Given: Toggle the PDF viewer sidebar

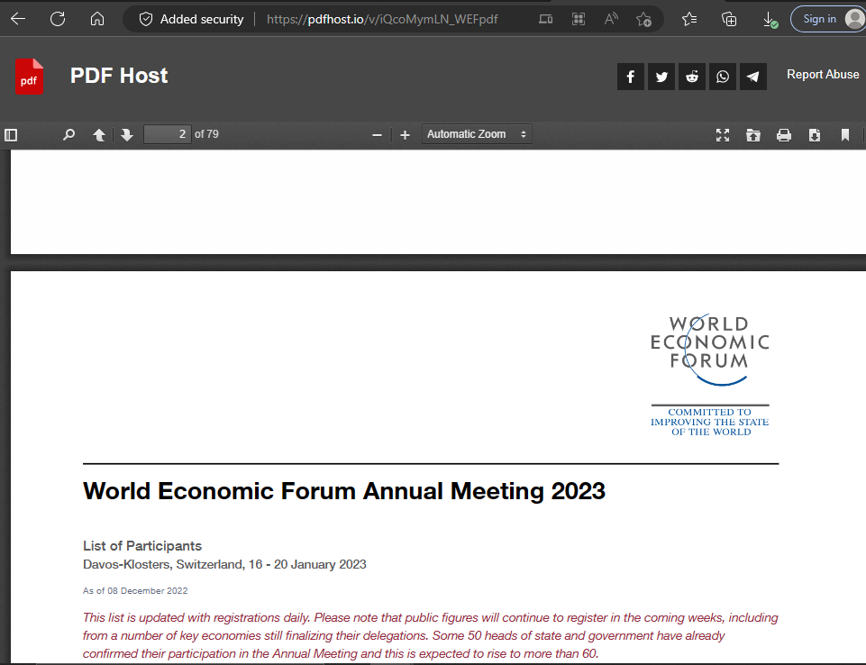Looking at the screenshot, I should (11, 135).
